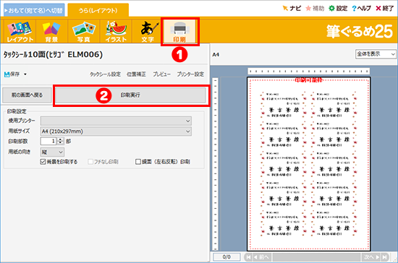Select the 印刷 print icon
398x263 pixels.
[179, 31]
